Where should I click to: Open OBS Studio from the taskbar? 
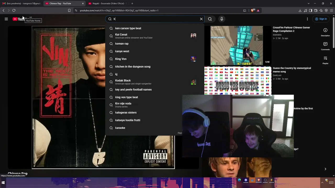point(265,180)
